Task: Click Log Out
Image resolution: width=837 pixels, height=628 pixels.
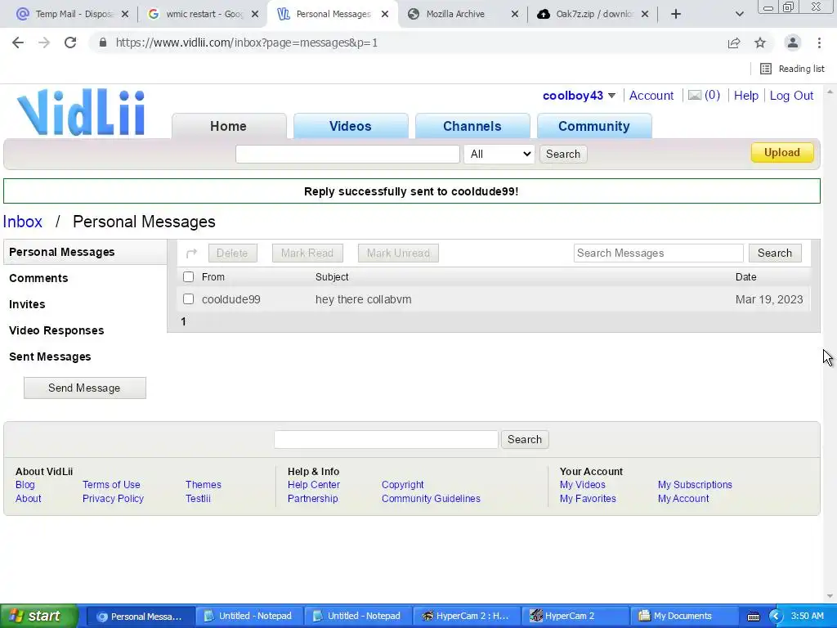Action: click(791, 96)
